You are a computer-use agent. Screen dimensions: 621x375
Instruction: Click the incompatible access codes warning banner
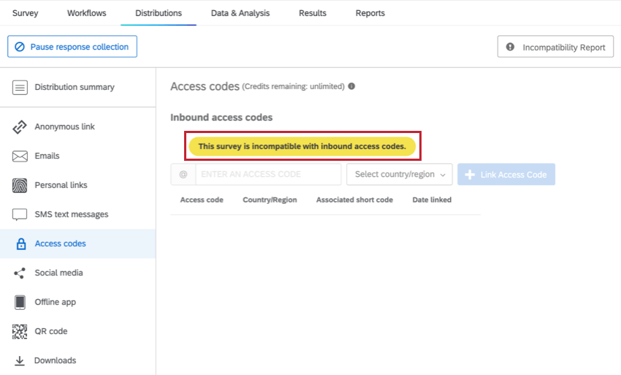pyautogui.click(x=302, y=146)
